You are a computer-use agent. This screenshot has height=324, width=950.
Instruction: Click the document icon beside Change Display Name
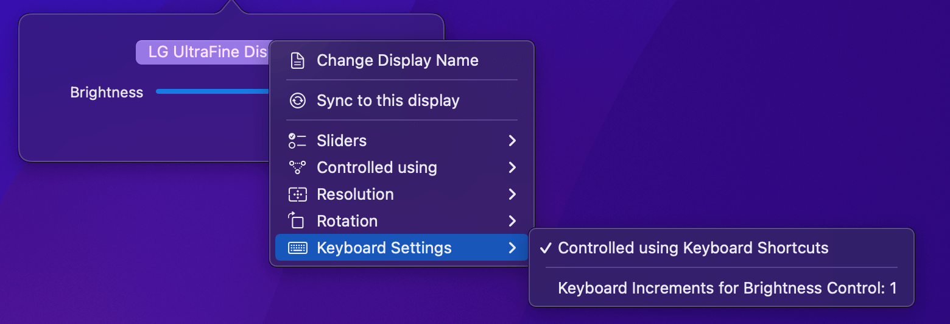(297, 61)
